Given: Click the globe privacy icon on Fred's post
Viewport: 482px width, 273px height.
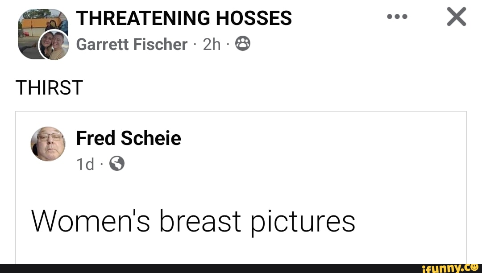Looking at the screenshot, I should click(117, 164).
